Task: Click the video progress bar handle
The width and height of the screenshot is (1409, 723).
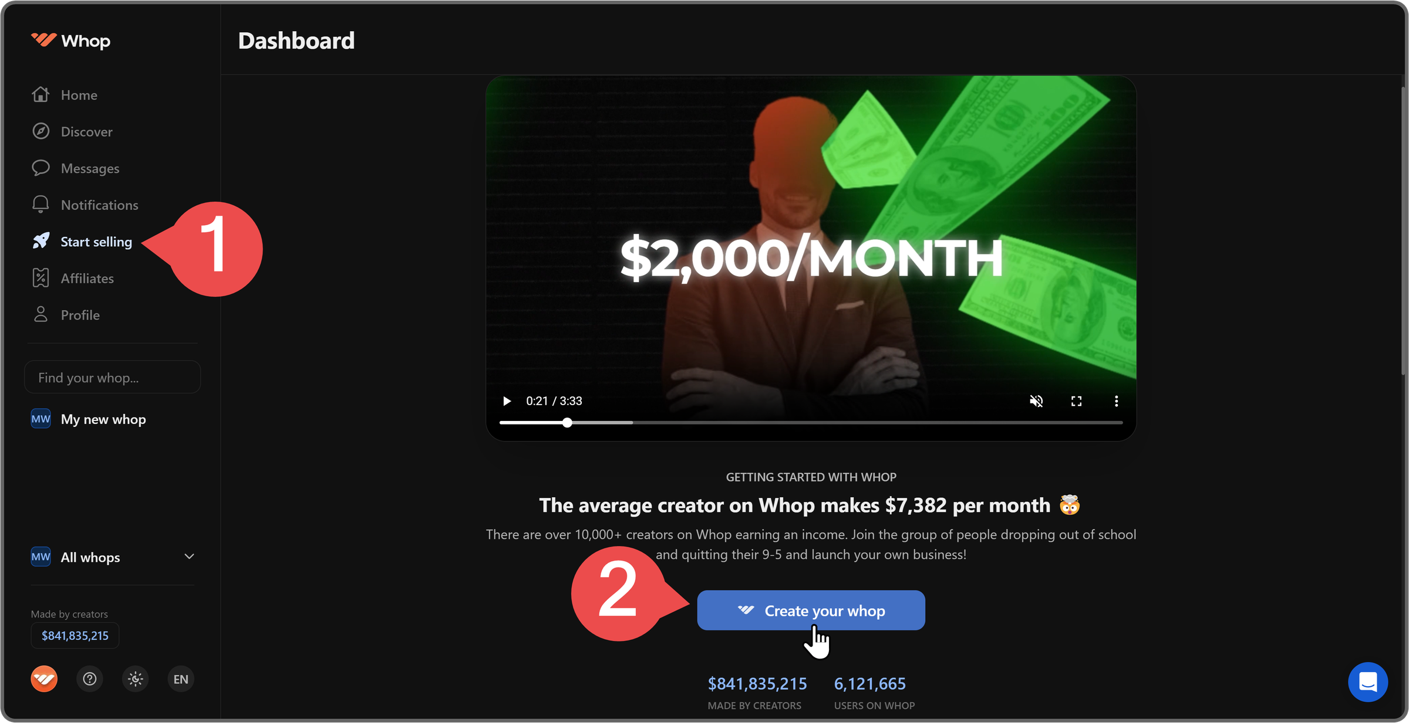Action: [x=567, y=422]
